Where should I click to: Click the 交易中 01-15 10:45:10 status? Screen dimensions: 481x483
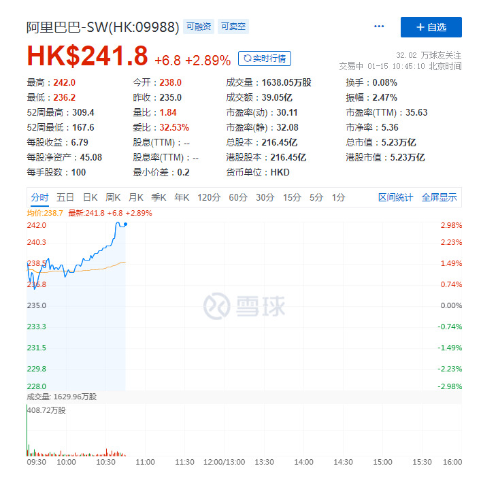pos(400,66)
